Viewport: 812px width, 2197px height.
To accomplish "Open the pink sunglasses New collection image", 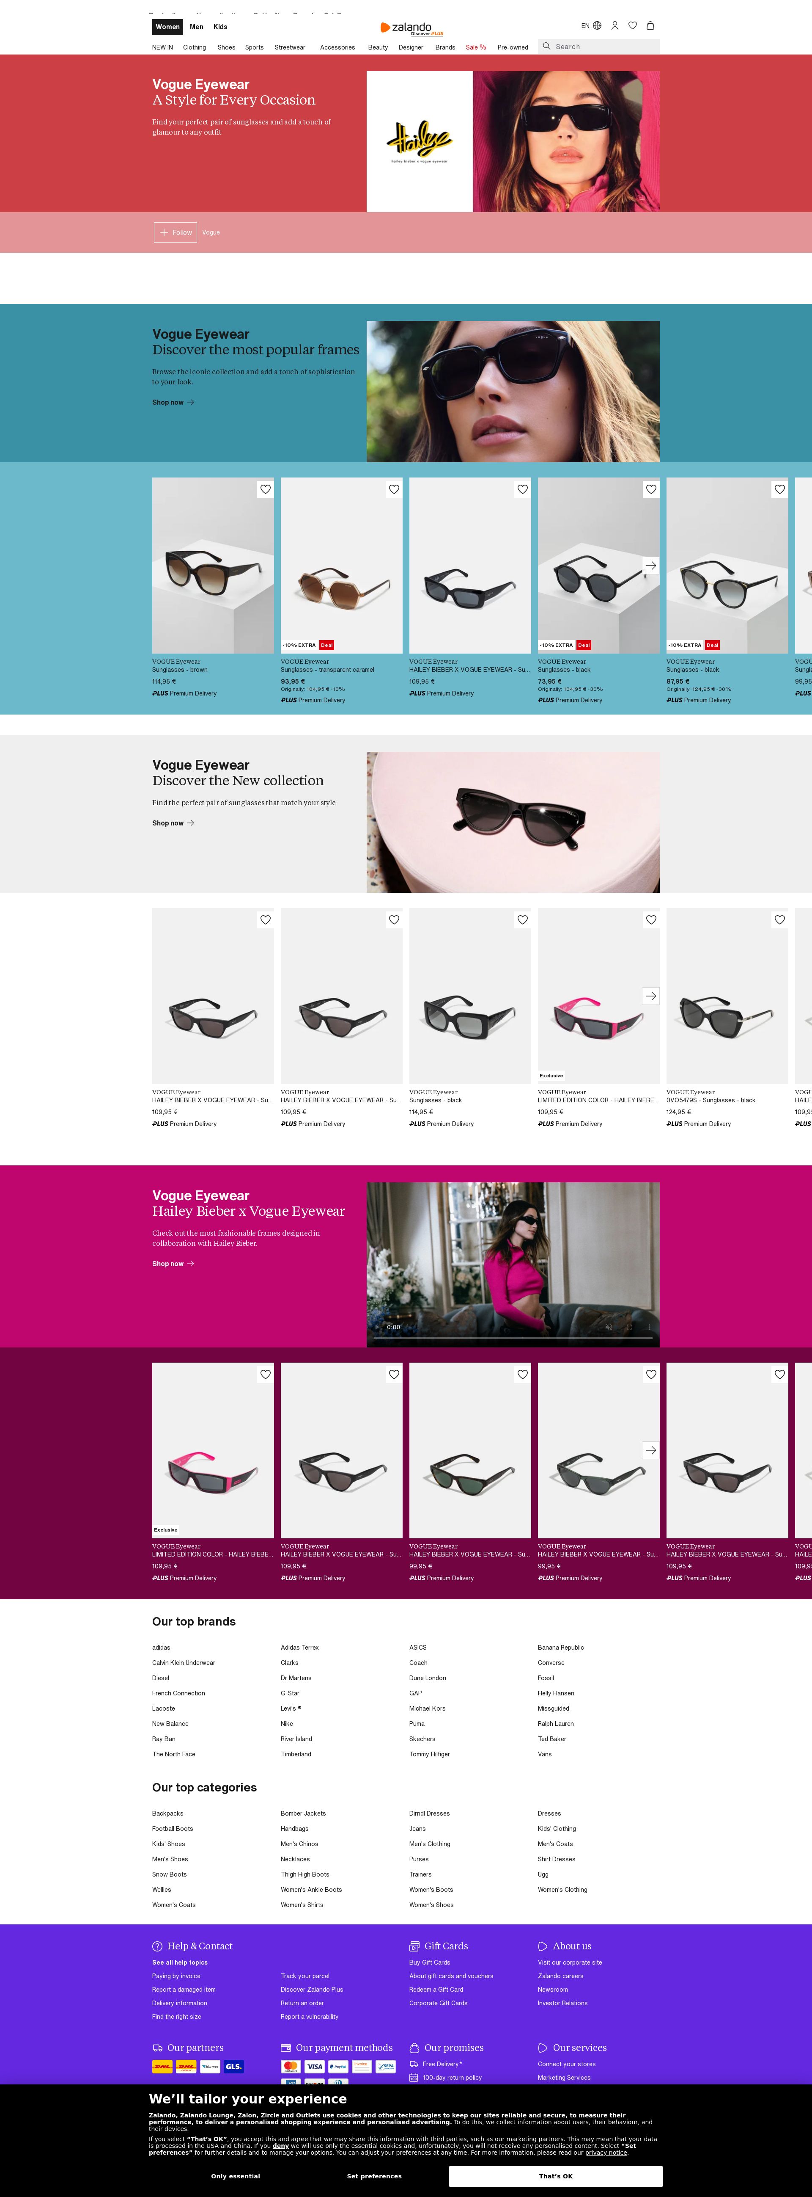I will pos(513,822).
